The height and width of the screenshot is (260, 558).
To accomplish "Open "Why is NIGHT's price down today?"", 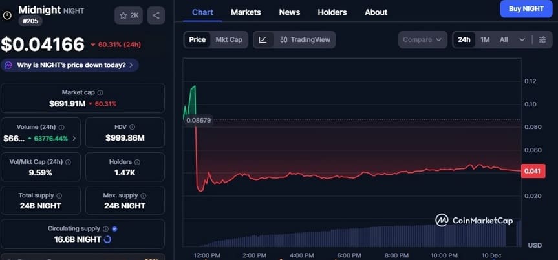I will tap(70, 65).
